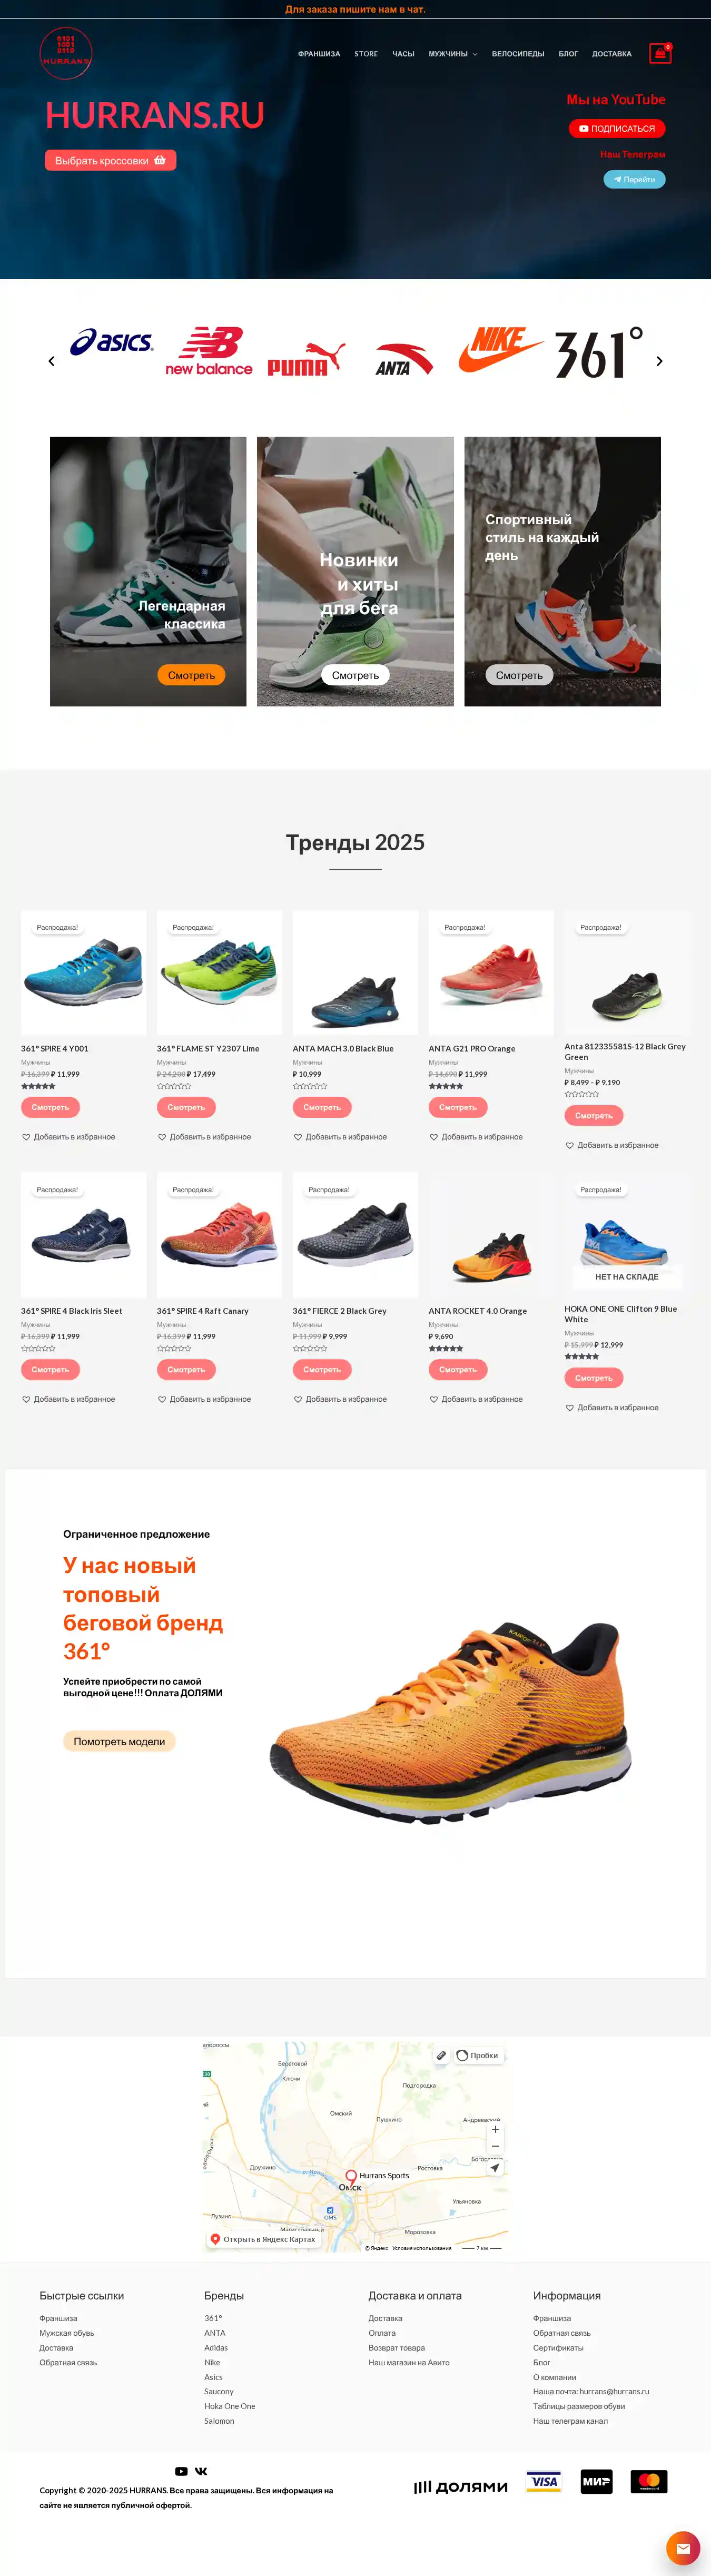Image resolution: width=711 pixels, height=2576 pixels.
Task: Click the map geolocation arrow icon
Action: (x=495, y=2167)
